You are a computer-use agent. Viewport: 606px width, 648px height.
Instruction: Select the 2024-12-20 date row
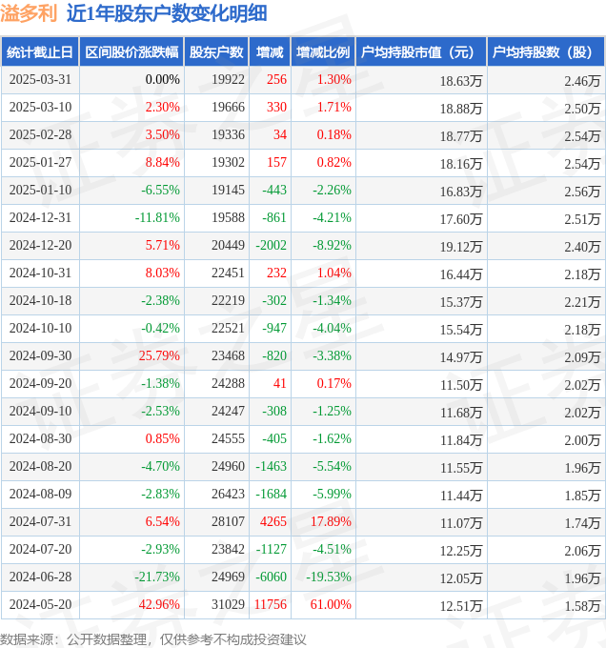[303, 246]
